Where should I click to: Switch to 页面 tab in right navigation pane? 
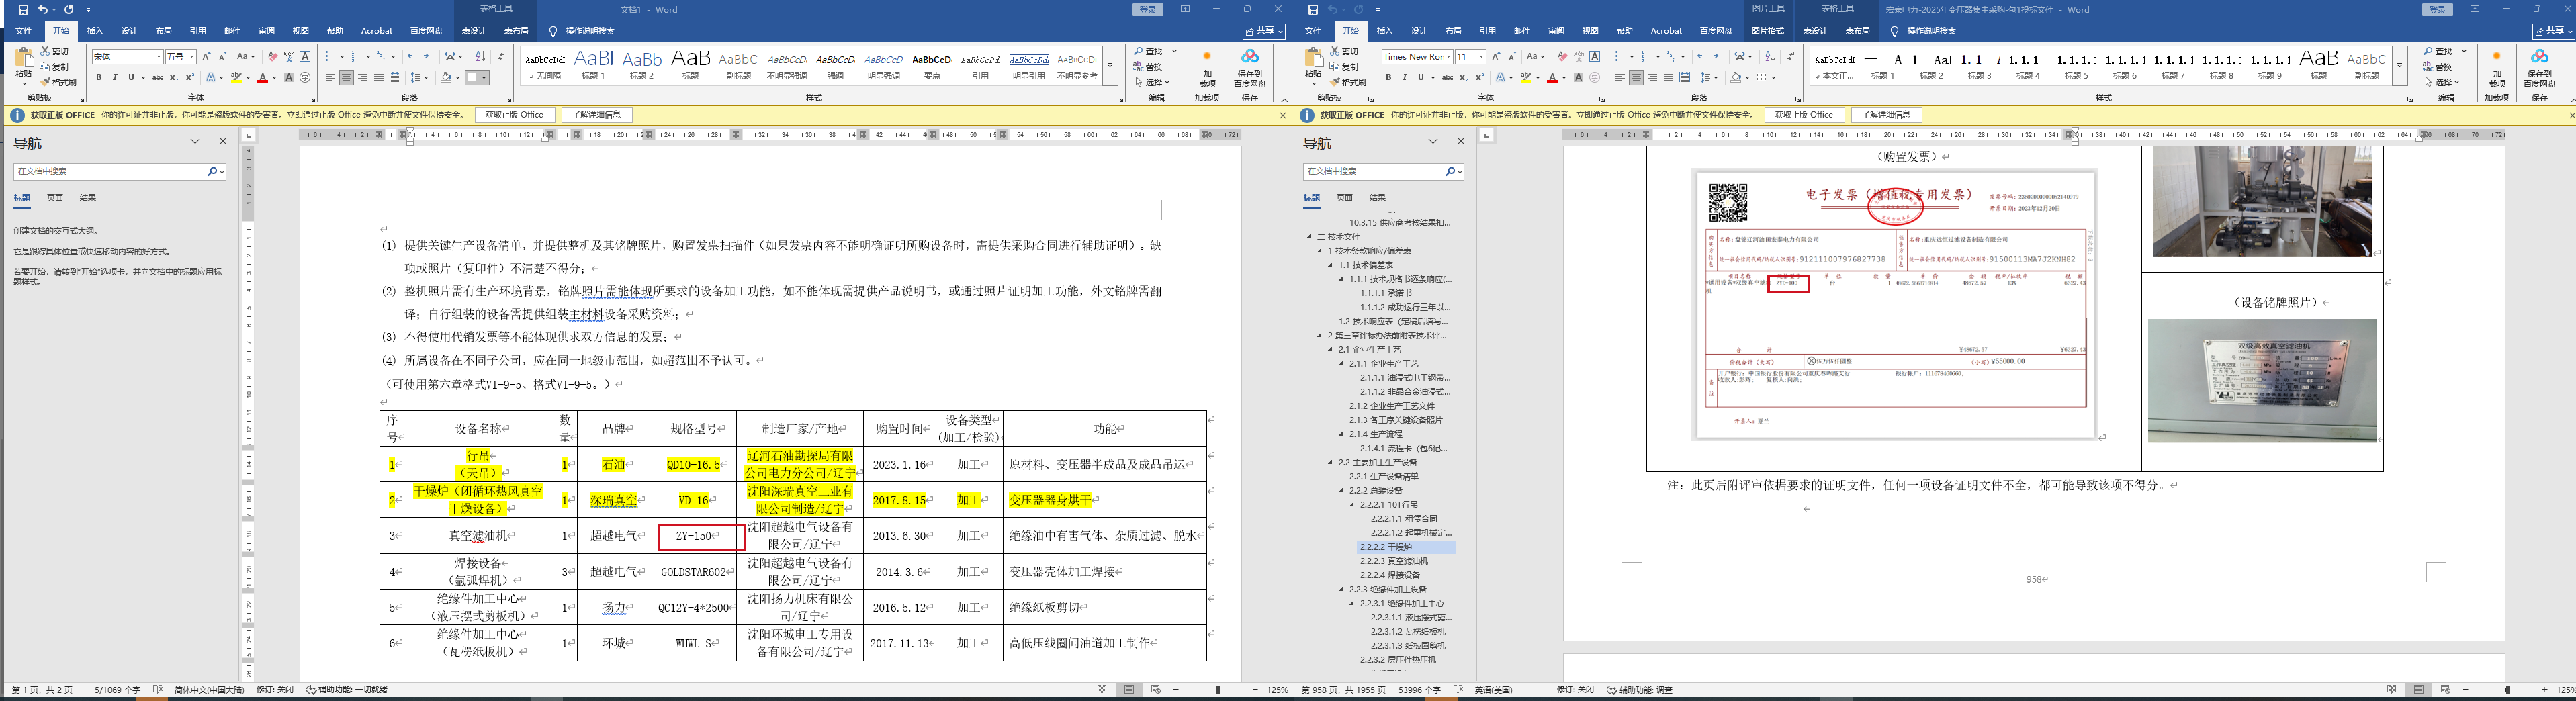(1344, 198)
